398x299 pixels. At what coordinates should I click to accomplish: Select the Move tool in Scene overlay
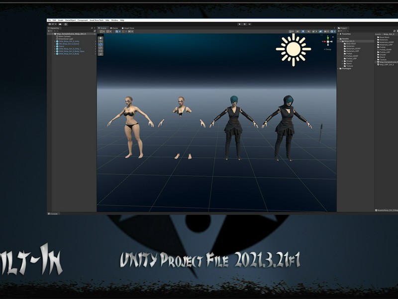100,41
